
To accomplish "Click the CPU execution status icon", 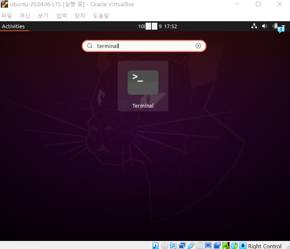I will click(225, 245).
